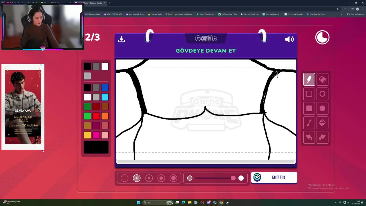Pick the salmon color swatch
This screenshot has width=366, height=206.
coord(105,125)
